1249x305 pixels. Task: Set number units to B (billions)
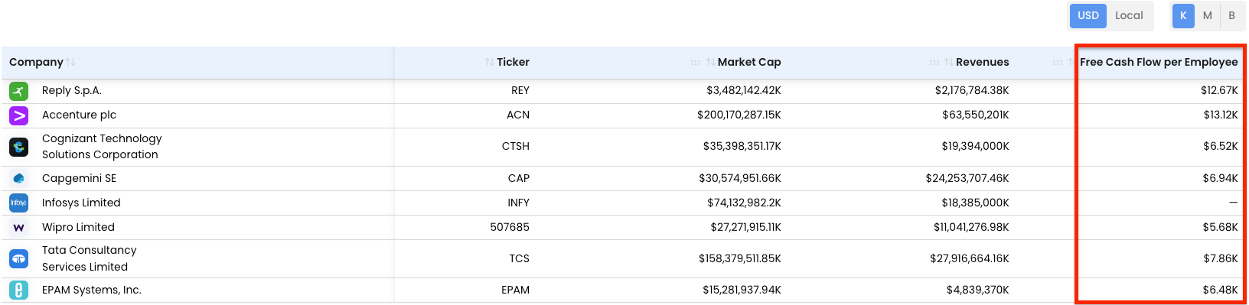tap(1232, 15)
